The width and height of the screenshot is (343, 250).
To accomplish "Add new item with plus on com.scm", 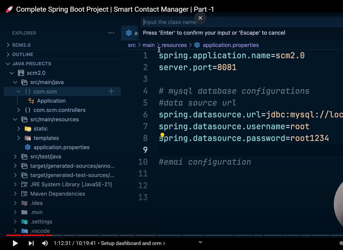I will tap(111, 91).
